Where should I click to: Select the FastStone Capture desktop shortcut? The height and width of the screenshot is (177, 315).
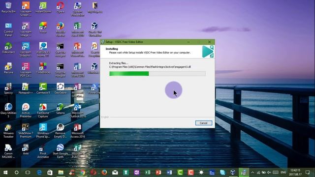coord(43,111)
